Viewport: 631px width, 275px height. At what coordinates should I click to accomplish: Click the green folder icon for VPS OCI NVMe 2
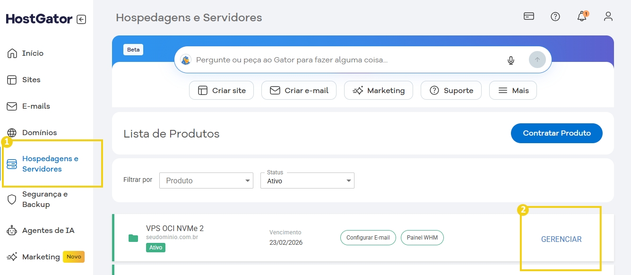(133, 238)
